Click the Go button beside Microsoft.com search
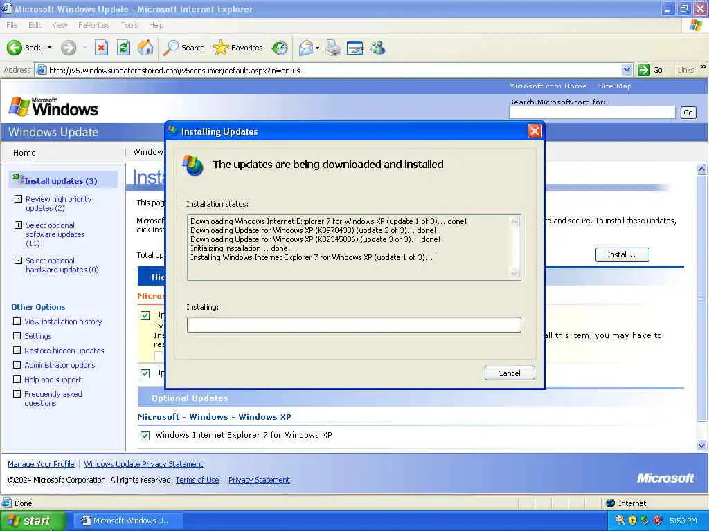 (688, 113)
